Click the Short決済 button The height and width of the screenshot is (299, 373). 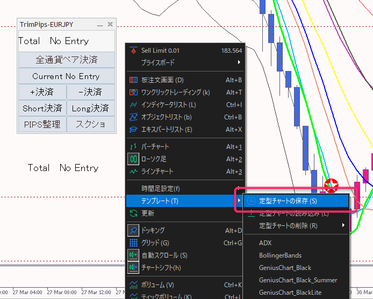[42, 108]
